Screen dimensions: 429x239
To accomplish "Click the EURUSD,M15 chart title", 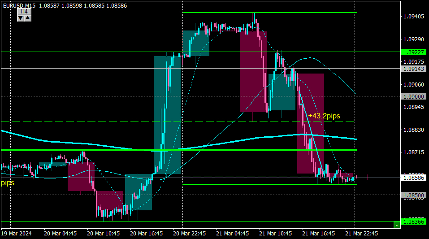I will pyautogui.click(x=19, y=5).
